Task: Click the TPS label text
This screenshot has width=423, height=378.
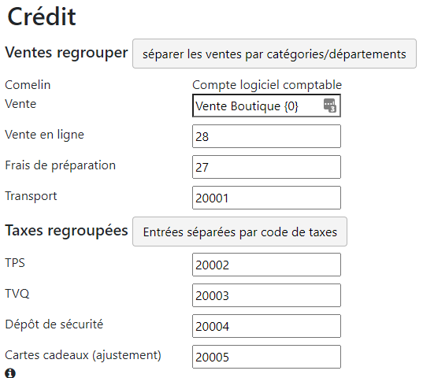Action: tap(15, 263)
